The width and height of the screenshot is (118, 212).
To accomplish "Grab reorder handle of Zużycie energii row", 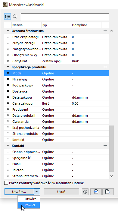I will 8,43.
